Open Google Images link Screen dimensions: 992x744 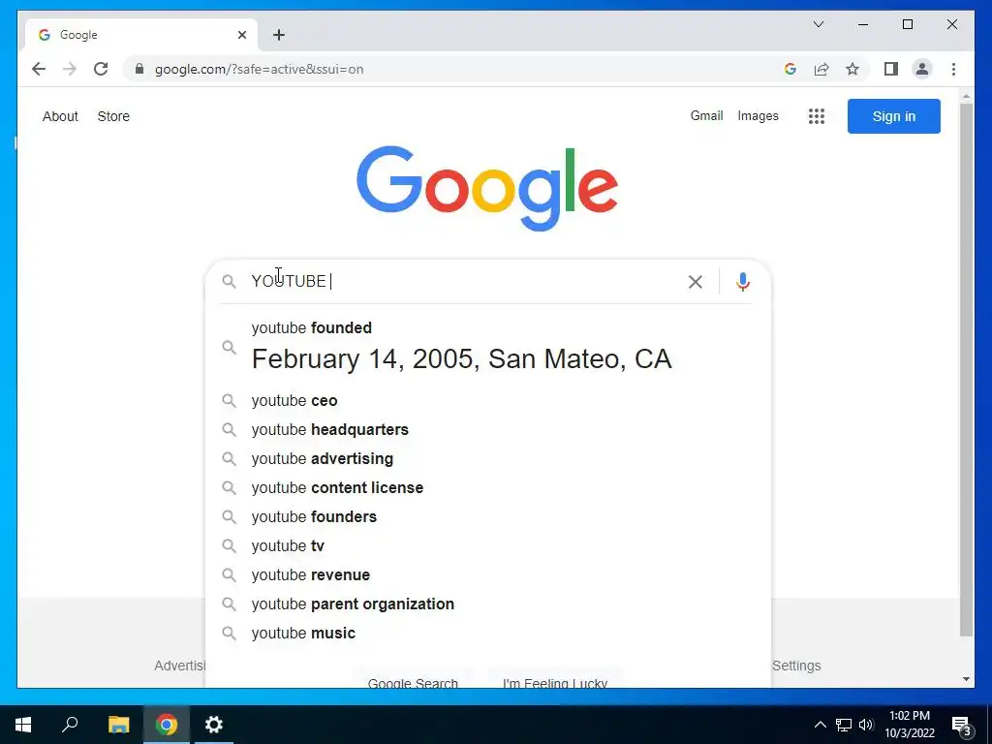coord(758,116)
